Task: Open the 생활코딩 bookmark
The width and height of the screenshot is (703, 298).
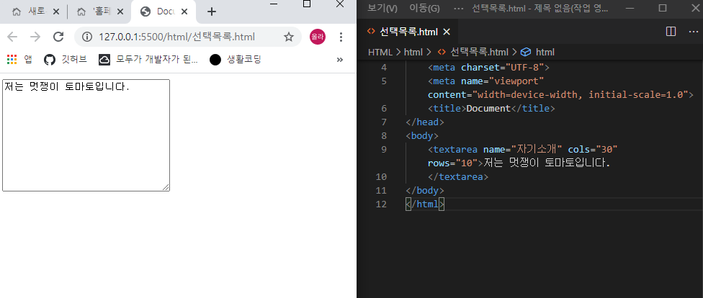Action: click(236, 59)
